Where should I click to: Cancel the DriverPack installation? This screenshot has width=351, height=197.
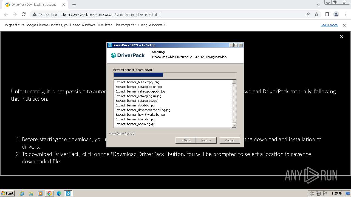(x=230, y=140)
